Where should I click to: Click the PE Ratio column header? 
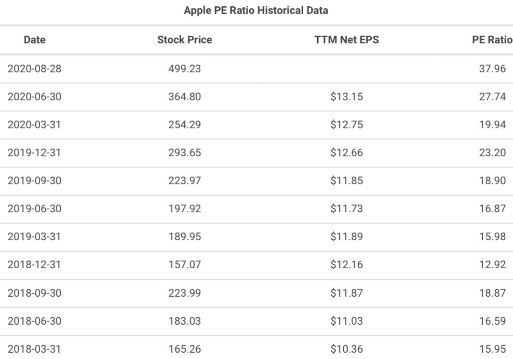(492, 40)
